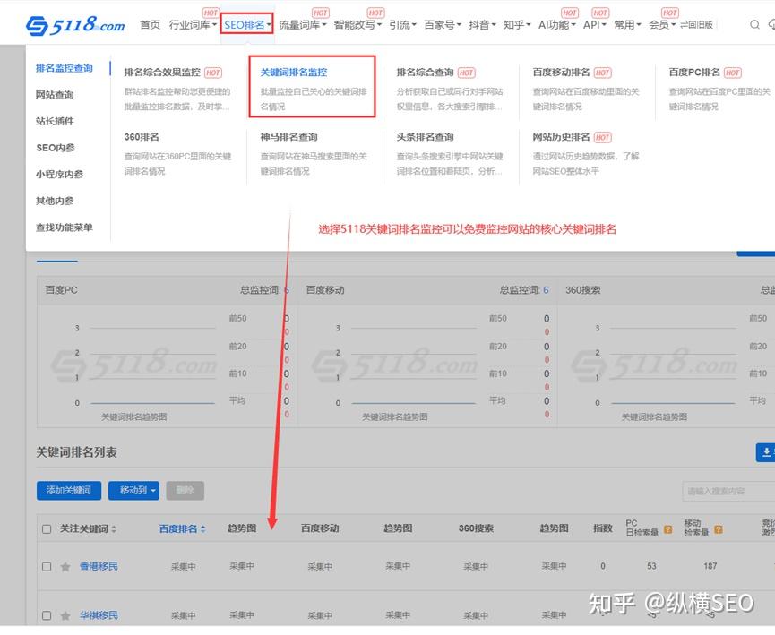Select 其他内参 in side menu

click(x=55, y=201)
